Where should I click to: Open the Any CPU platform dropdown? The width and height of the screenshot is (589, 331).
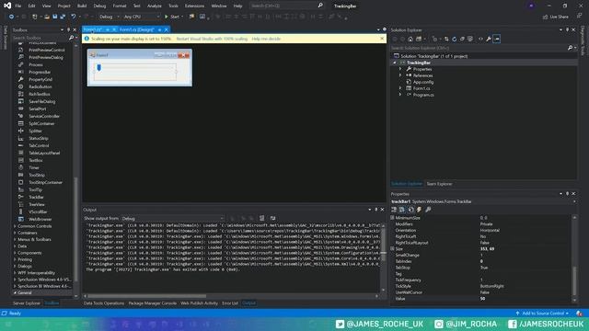(141, 17)
